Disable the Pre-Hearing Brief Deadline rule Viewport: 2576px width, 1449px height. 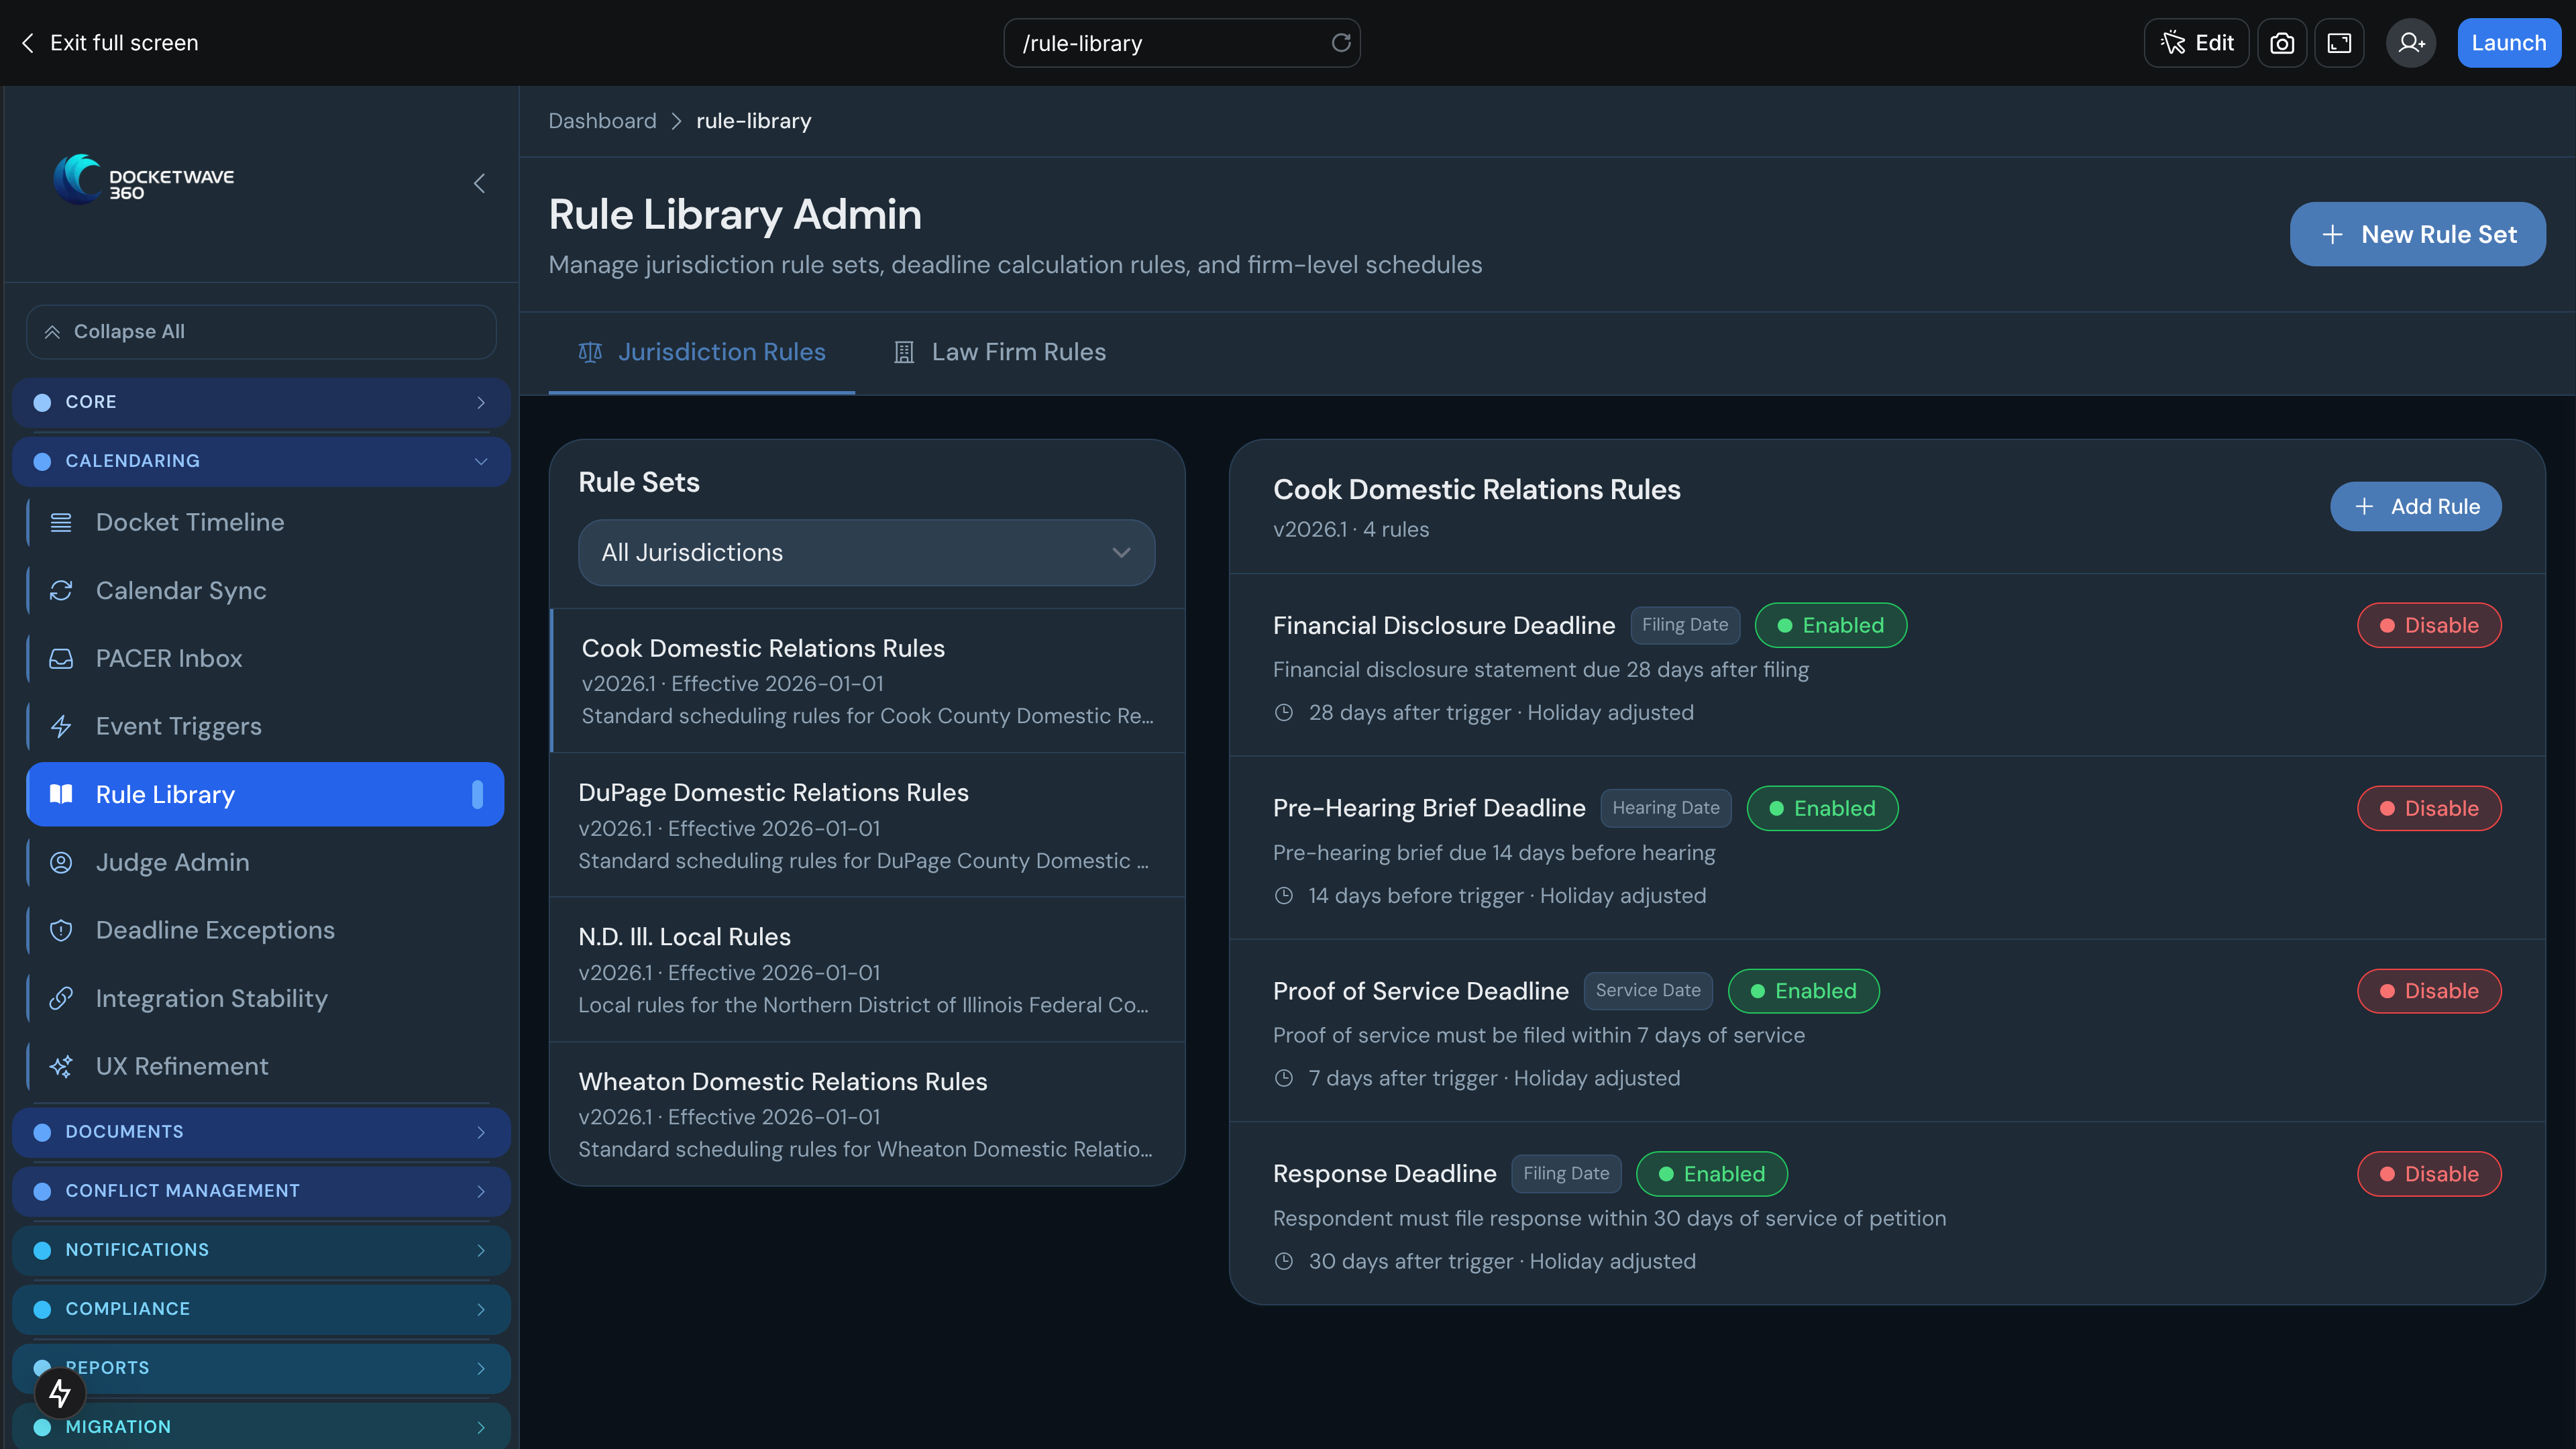2429,808
